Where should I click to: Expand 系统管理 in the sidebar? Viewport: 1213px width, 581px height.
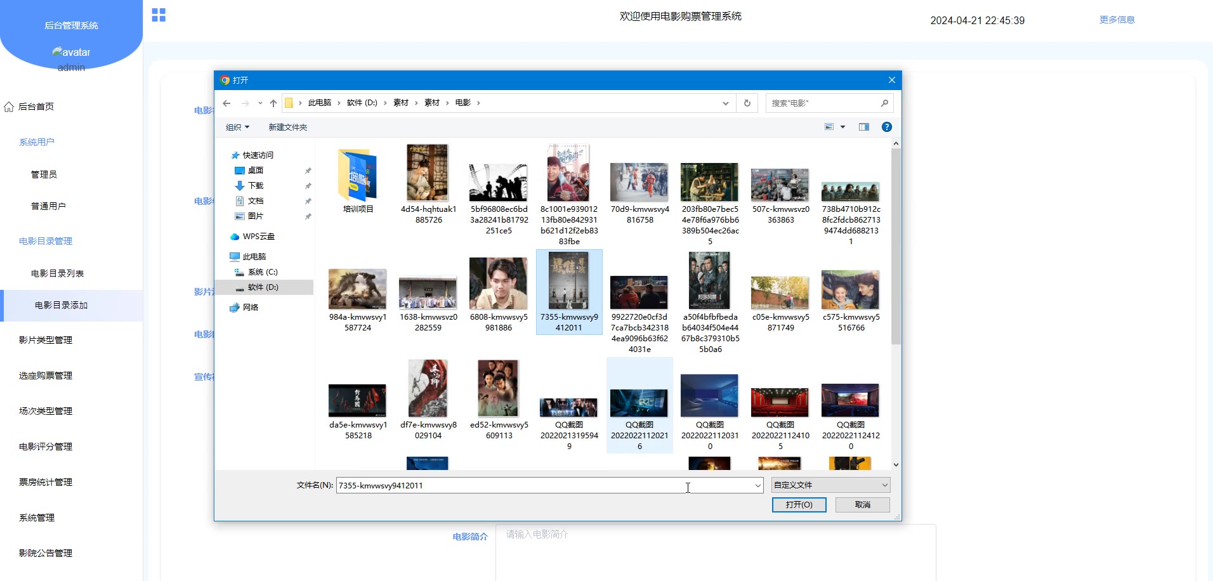(37, 518)
